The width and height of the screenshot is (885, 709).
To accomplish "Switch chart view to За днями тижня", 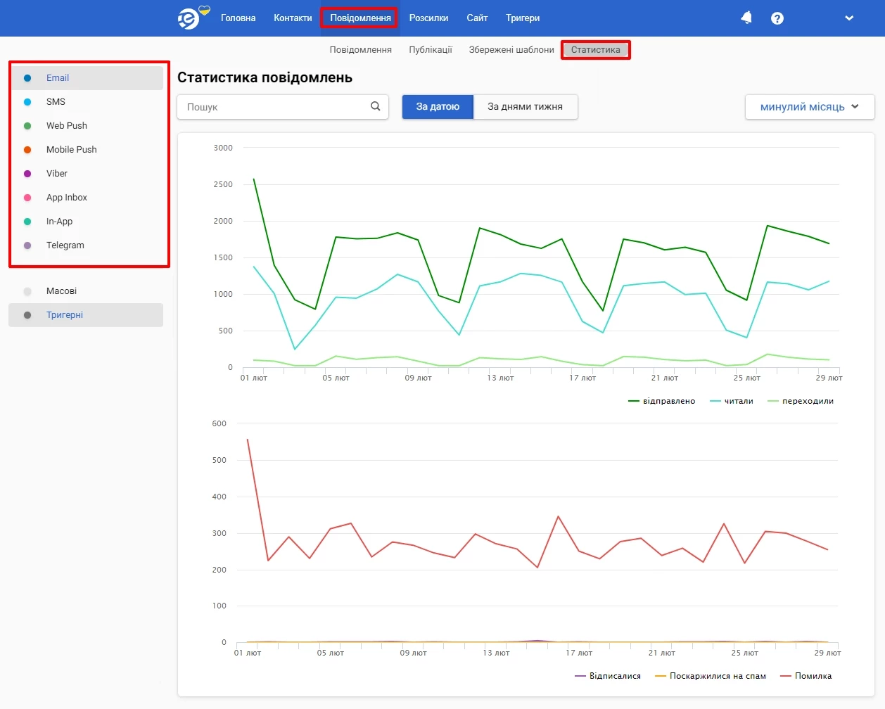I will point(525,107).
